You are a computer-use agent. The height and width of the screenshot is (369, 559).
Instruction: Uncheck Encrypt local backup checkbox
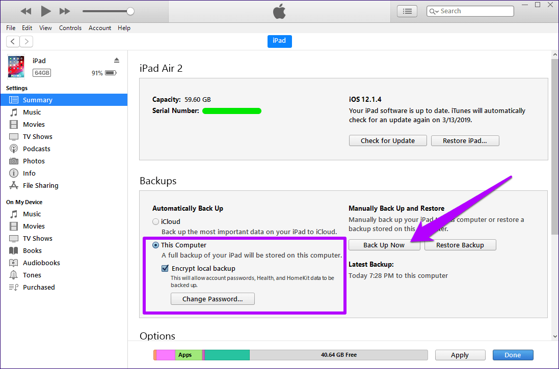(x=165, y=268)
